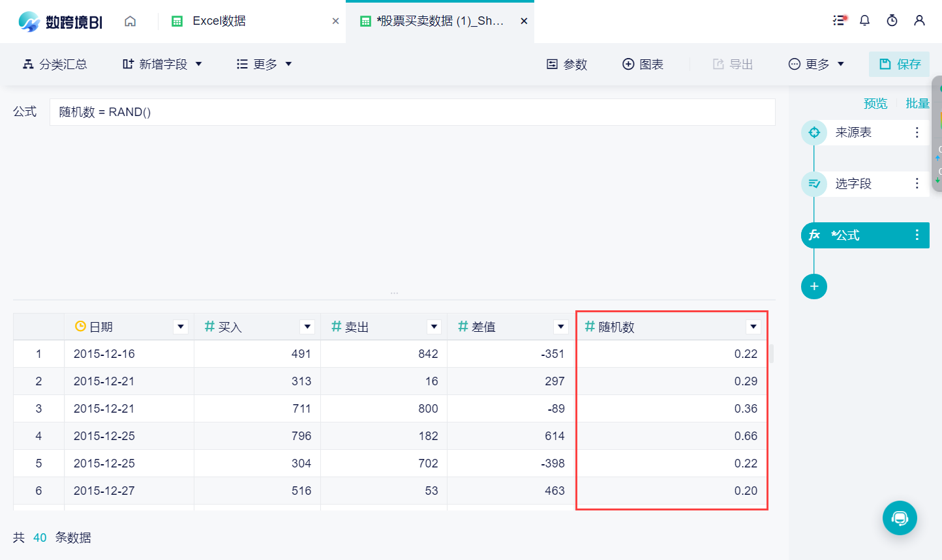The height and width of the screenshot is (560, 942).
Task: Open 选字段 step options menu
Action: click(x=917, y=184)
